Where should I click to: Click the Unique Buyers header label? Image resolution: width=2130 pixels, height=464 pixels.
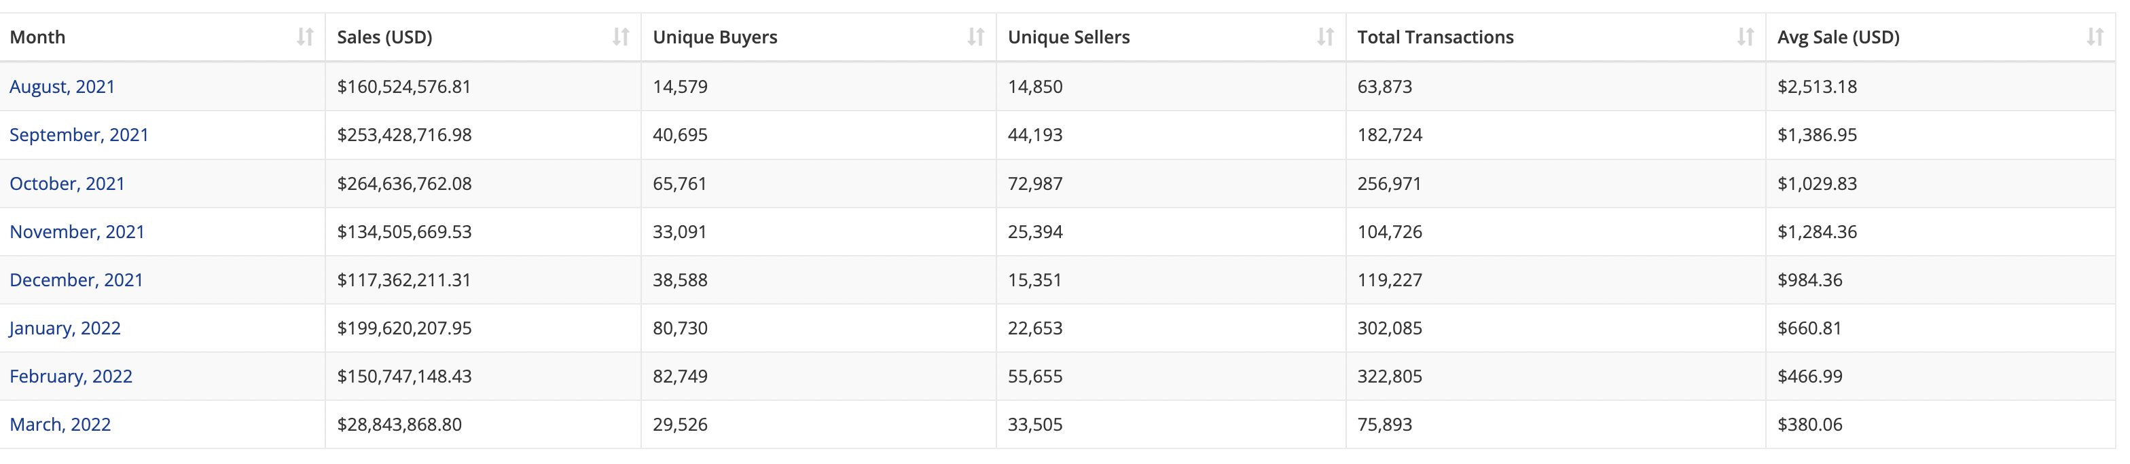(x=715, y=37)
